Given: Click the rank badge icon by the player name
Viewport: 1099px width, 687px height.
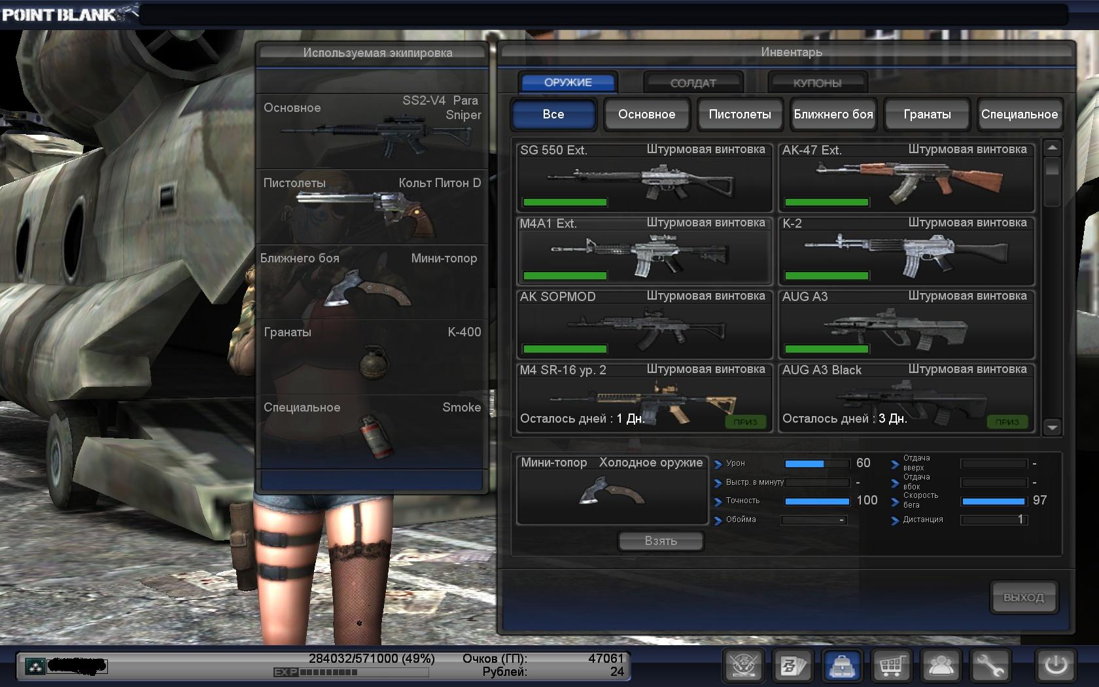Looking at the screenshot, I should coord(35,666).
